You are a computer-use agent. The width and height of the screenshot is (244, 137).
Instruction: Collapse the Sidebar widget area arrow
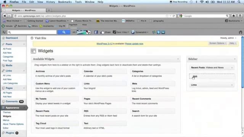pyautogui.click(x=235, y=59)
